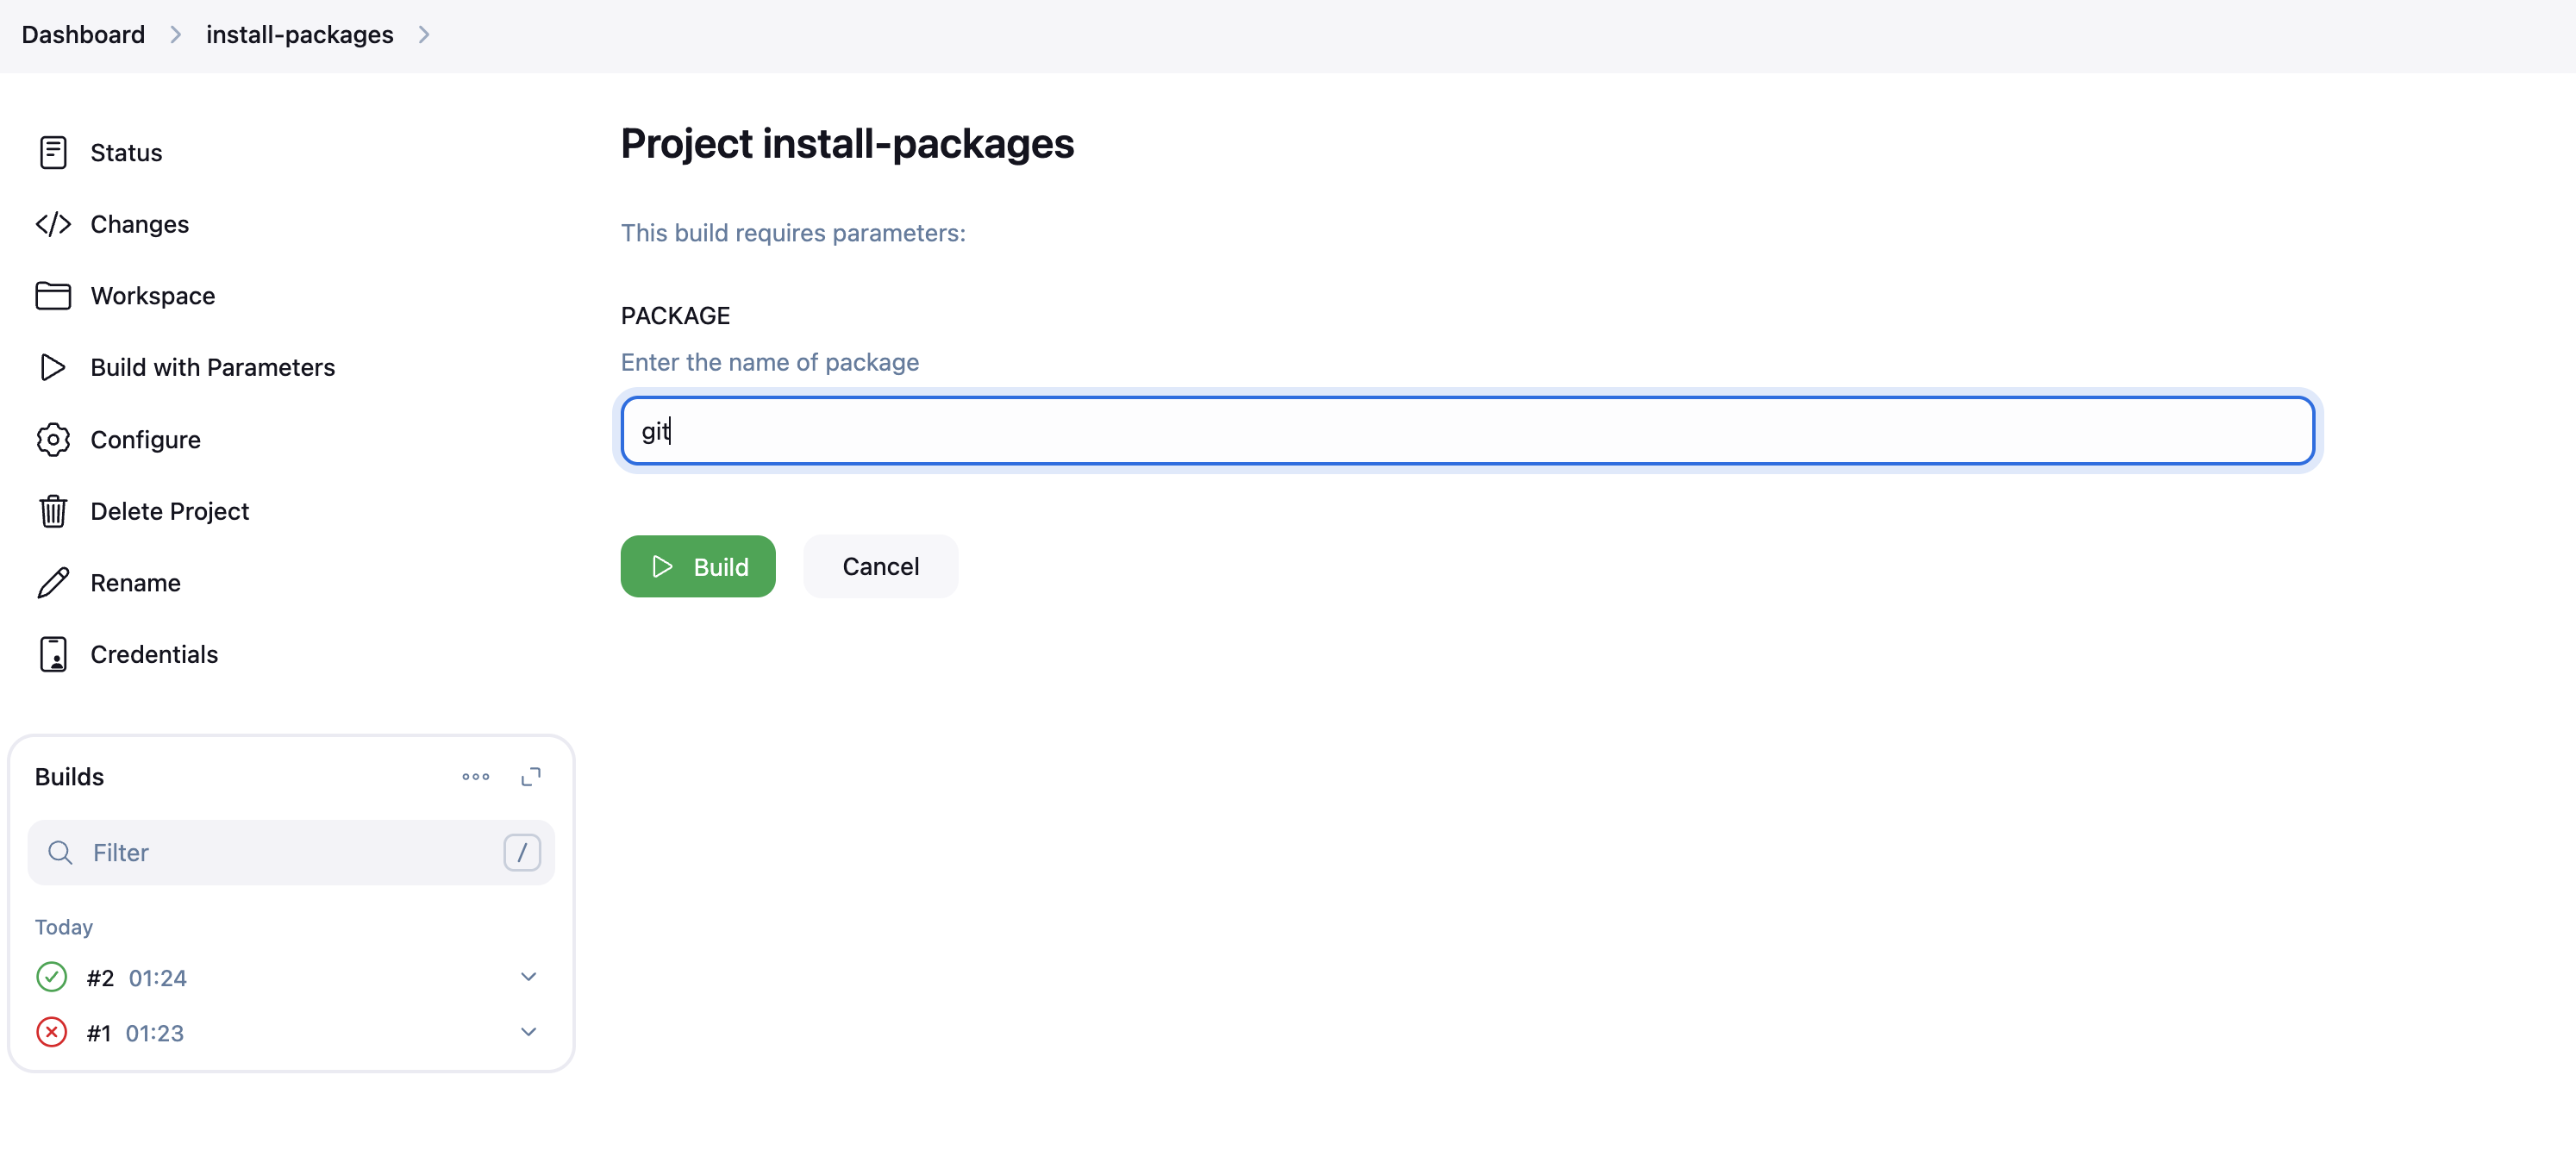
Task: Expand details for build #1
Action: coord(528,1032)
